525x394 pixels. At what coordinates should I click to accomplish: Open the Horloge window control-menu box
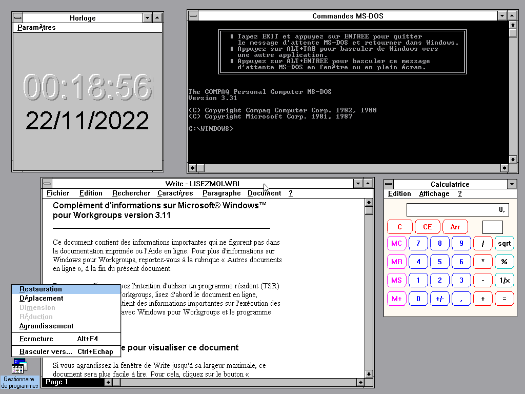18,18
